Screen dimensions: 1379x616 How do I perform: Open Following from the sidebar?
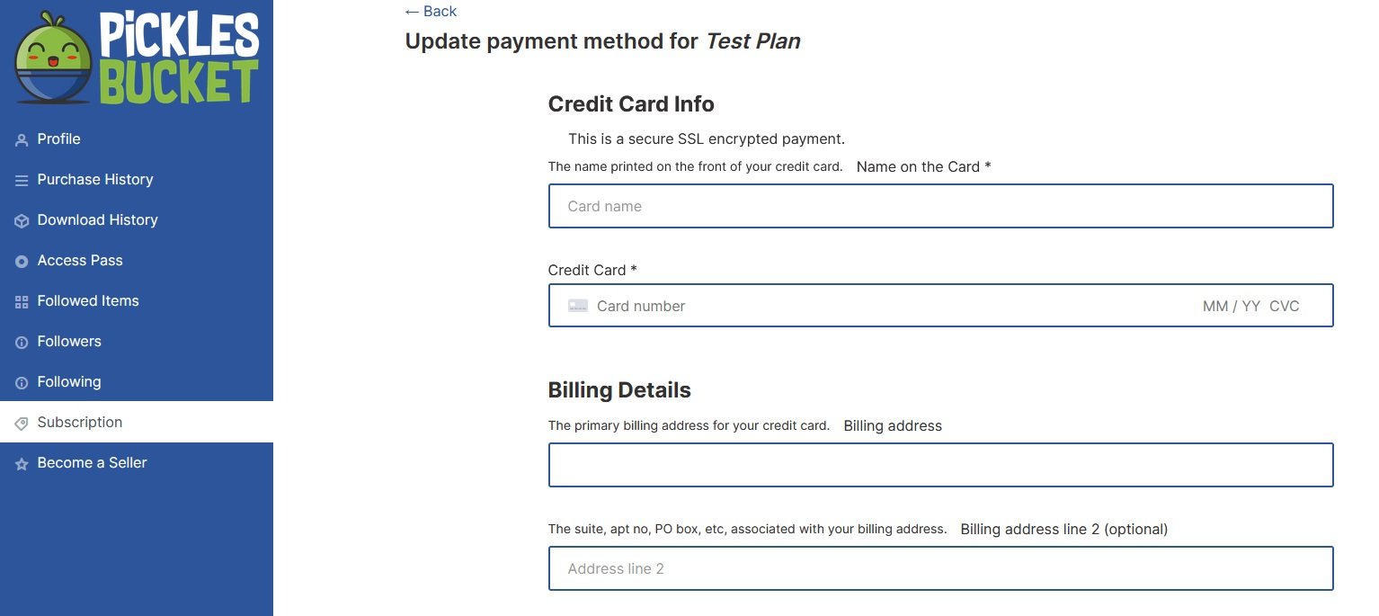point(69,382)
